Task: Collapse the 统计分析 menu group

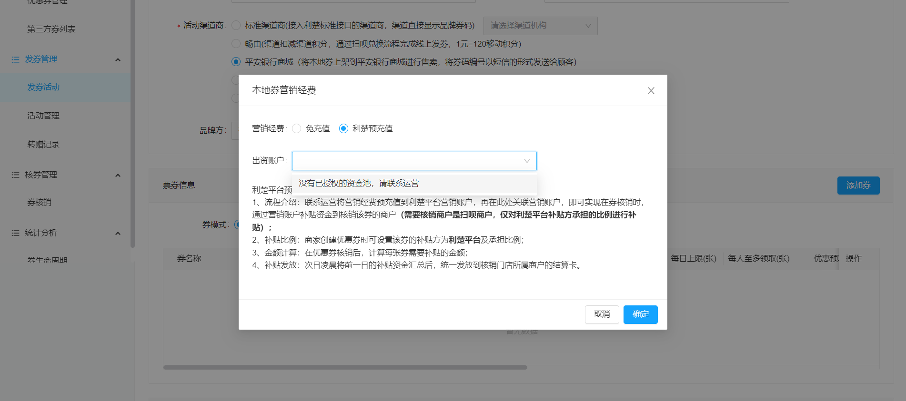Action: point(118,233)
